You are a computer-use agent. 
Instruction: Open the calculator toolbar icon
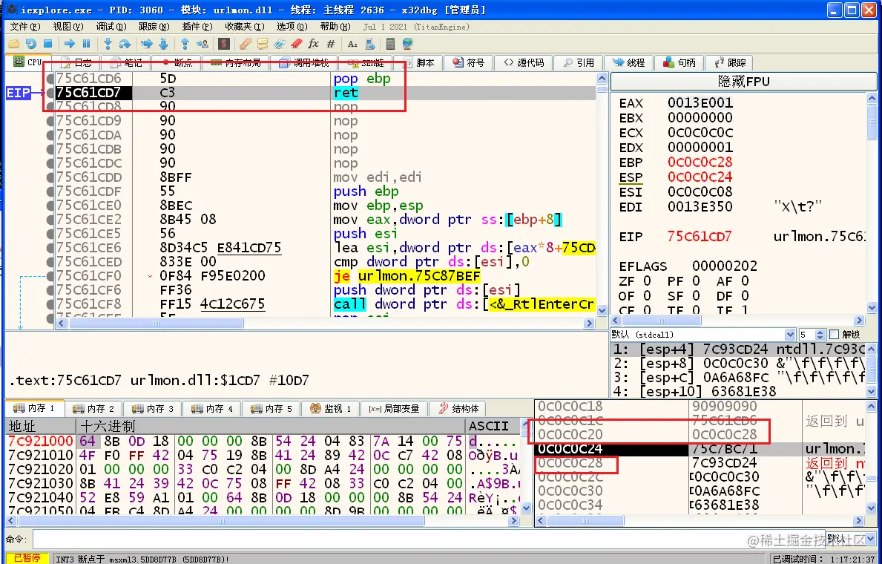[391, 43]
